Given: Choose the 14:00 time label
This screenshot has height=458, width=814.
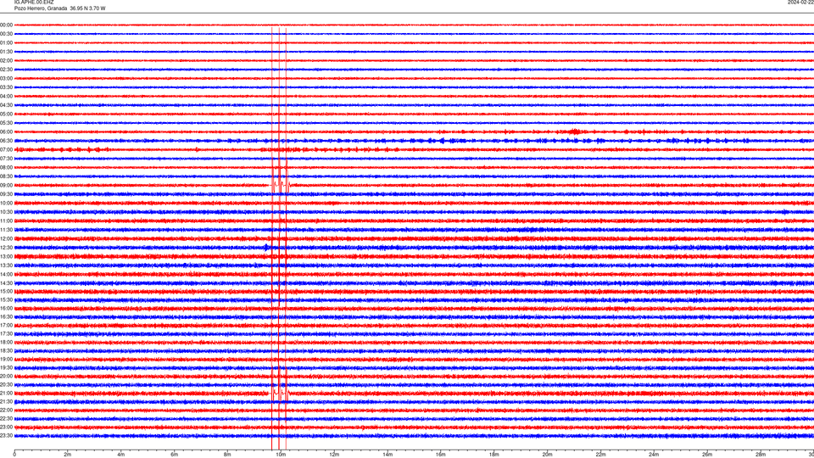Looking at the screenshot, I should (6, 274).
